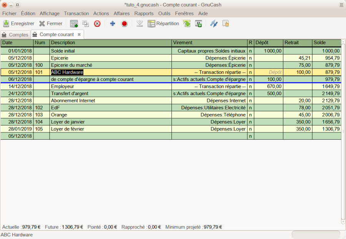346x239 pixels.
Task: Expand the Rapports menu
Action: pyautogui.click(x=144, y=13)
